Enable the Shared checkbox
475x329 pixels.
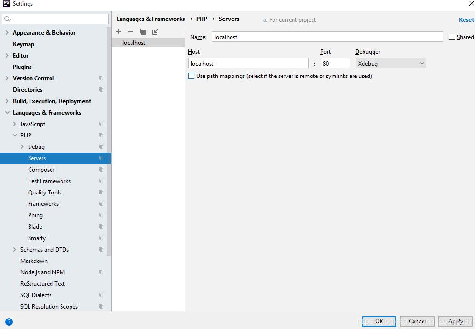[x=452, y=37]
